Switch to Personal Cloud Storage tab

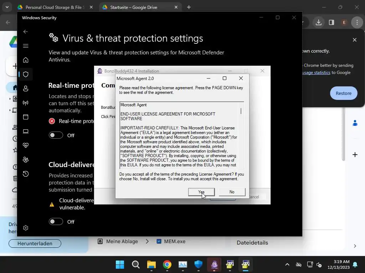click(55, 7)
